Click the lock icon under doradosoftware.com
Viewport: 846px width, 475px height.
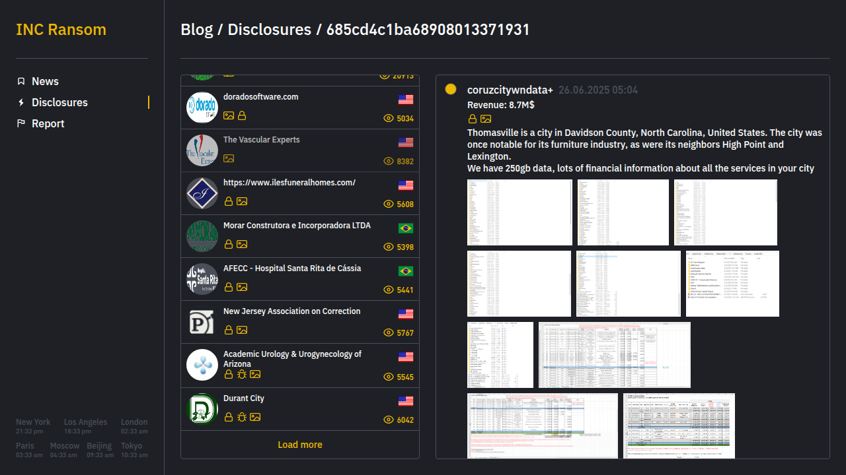click(x=242, y=115)
